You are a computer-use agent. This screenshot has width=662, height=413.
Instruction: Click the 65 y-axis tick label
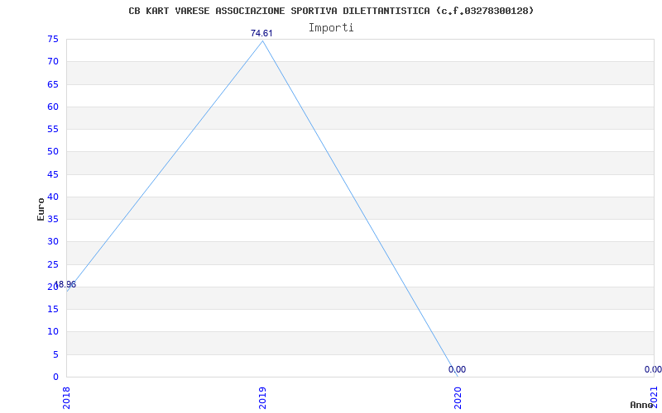click(x=53, y=84)
